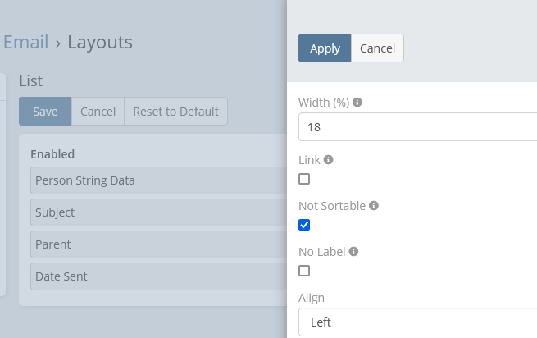
Task: Select the Subject enabled field
Action: click(x=156, y=212)
